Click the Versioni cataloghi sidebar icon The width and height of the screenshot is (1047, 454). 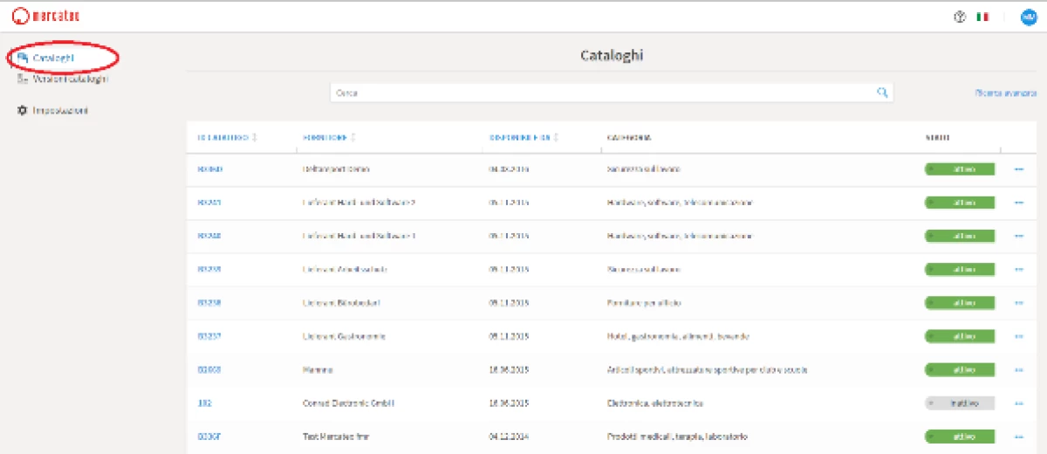pyautogui.click(x=23, y=79)
